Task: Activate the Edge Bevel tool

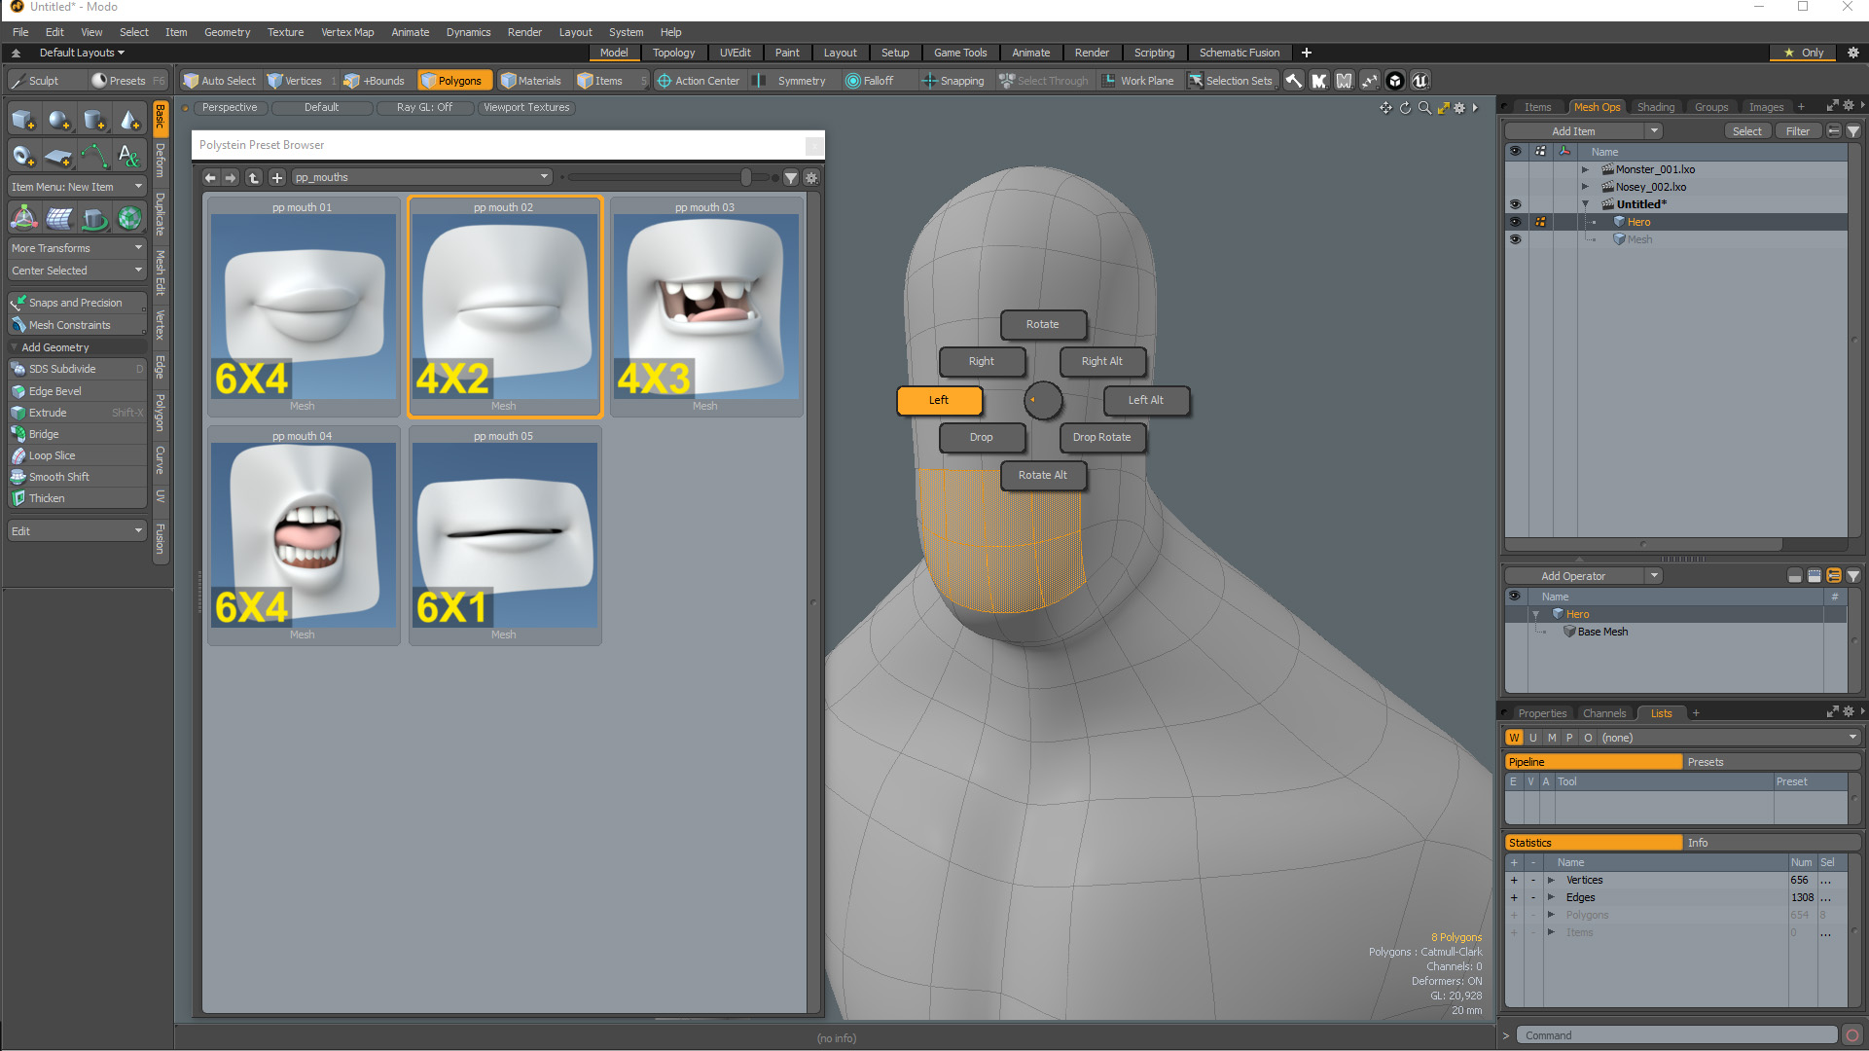Action: [55, 390]
